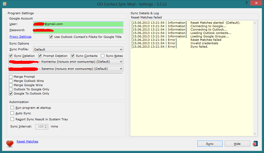
Task: Click log scrollbar down arrow
Action: tap(255, 134)
